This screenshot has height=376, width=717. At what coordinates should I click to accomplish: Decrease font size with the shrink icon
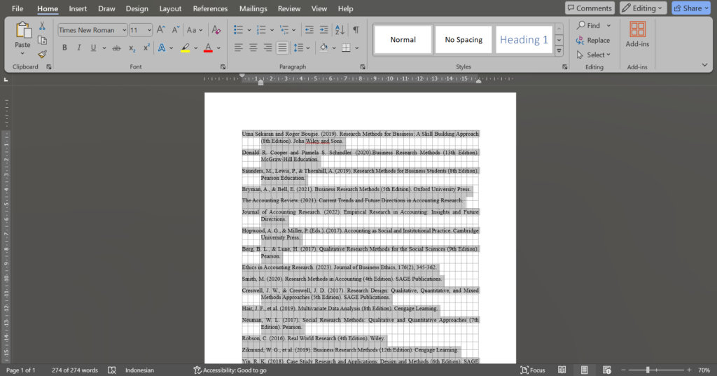click(176, 30)
